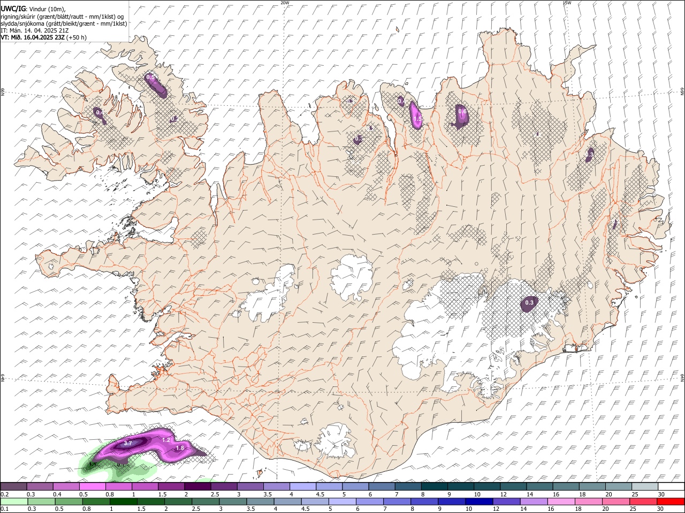This screenshot has height=513, width=685.
Task: Click the number 0.1 in the lower legend
Action: click(x=4, y=509)
